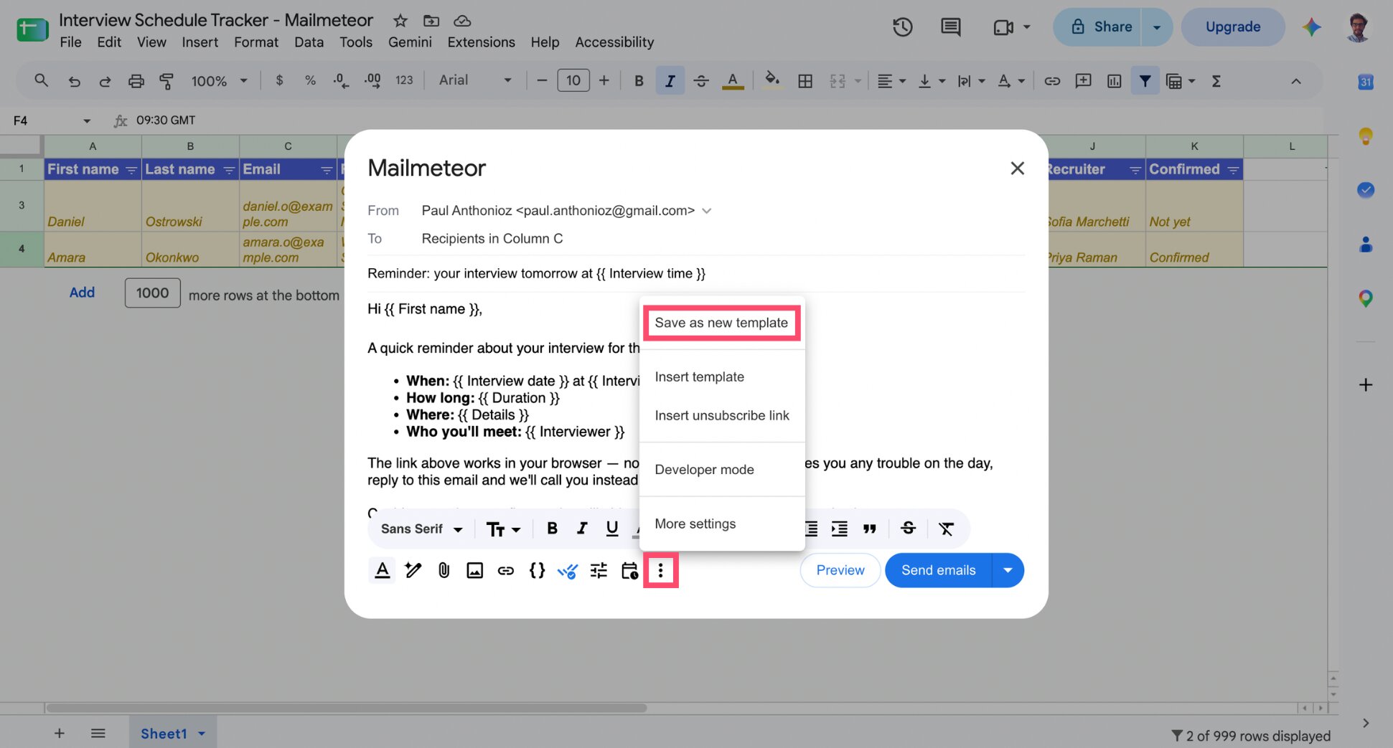Open the Arial font dropdown

pos(475,80)
